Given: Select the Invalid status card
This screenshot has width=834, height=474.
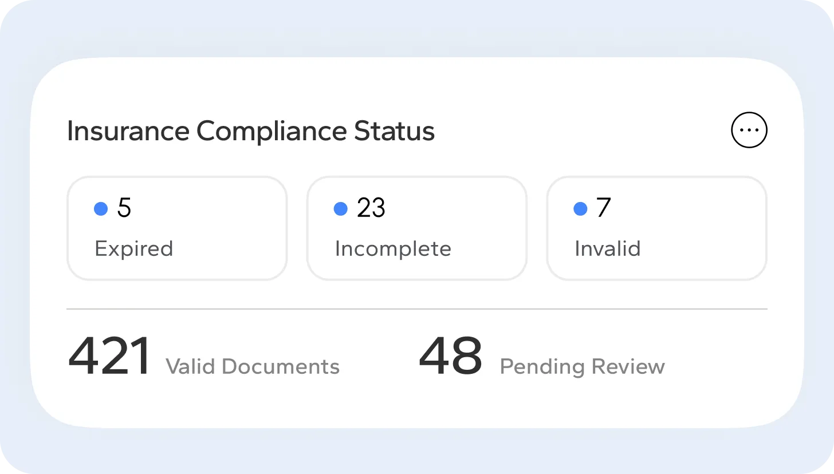Looking at the screenshot, I should [656, 228].
